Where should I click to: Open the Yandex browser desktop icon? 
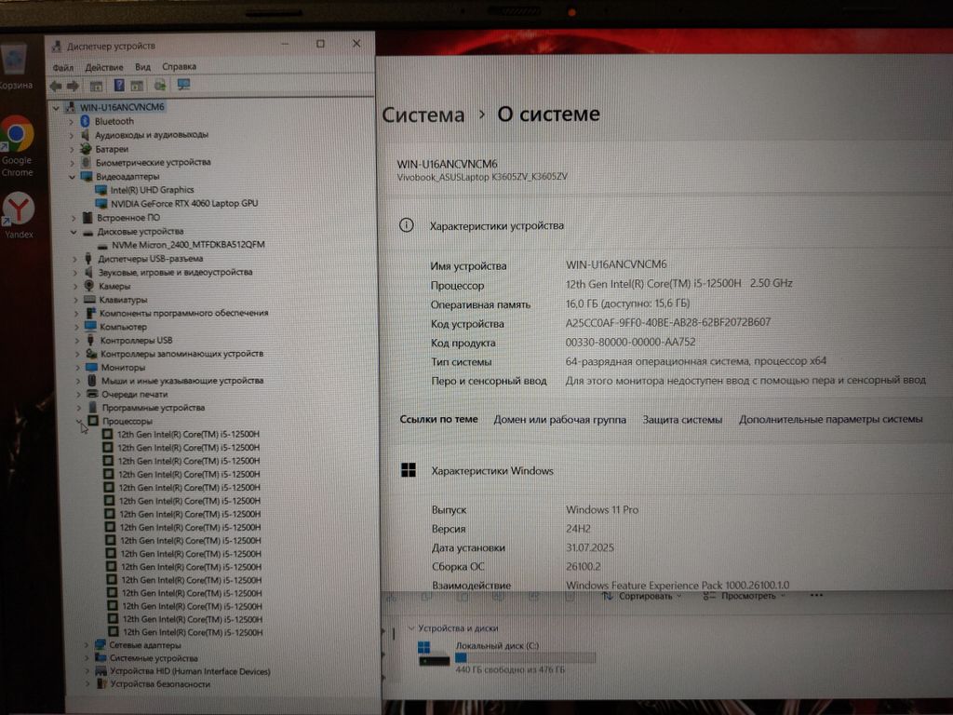pyautogui.click(x=18, y=209)
